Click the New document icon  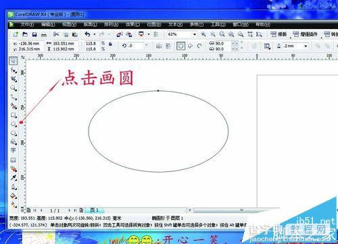point(16,34)
